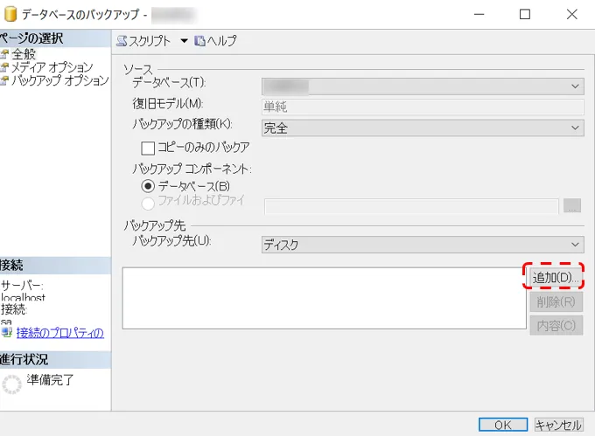Open the 接続のプロパティ link
This screenshot has height=436, width=595.
coord(59,332)
